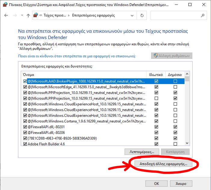Click the 'Επιτρεπόμενες εφαρμογές' breadcrumb
The width and height of the screenshot is (211, 190).
coord(93,15)
